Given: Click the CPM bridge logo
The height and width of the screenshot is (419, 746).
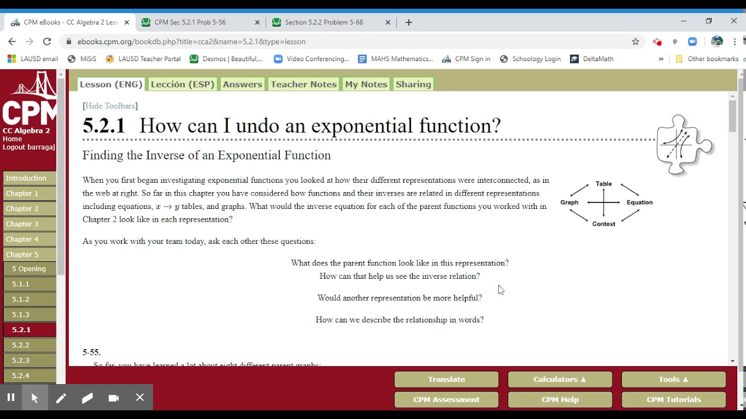Looking at the screenshot, I should click(29, 98).
